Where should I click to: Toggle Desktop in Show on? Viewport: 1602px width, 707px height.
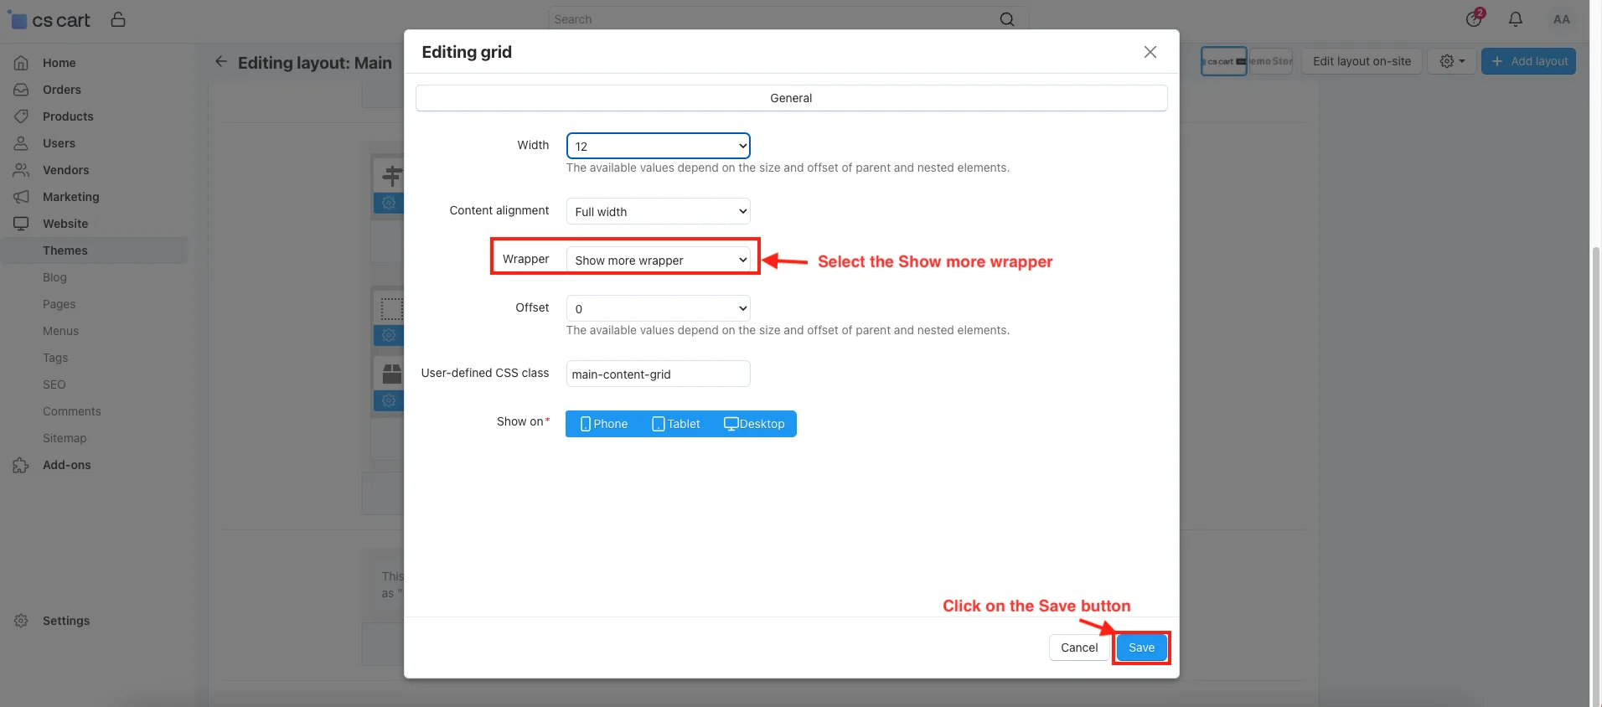[754, 424]
